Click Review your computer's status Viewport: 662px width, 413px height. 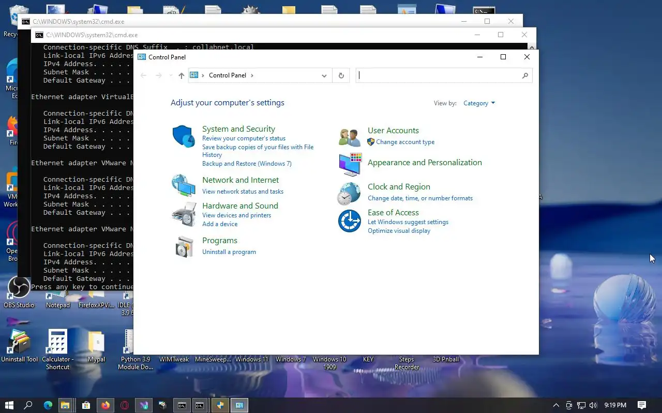[x=244, y=138]
